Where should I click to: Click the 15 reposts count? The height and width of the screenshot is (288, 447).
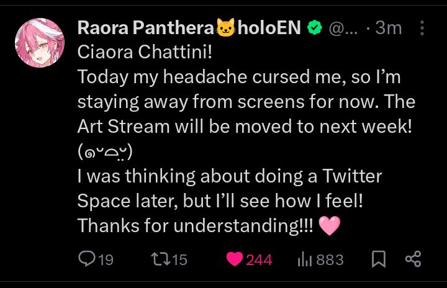[179, 260]
